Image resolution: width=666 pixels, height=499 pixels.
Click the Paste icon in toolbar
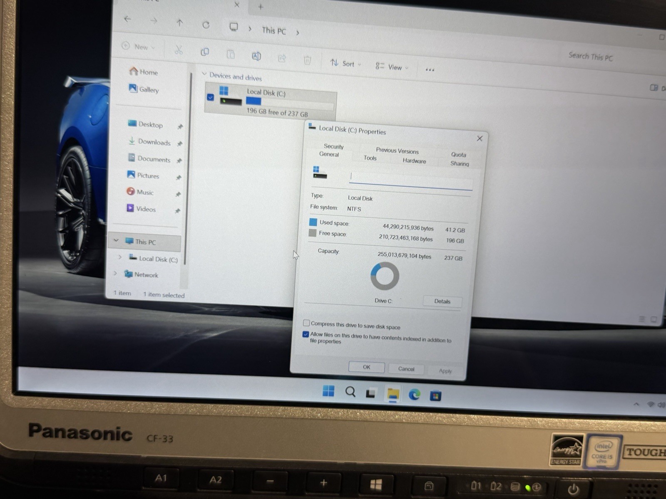[231, 54]
